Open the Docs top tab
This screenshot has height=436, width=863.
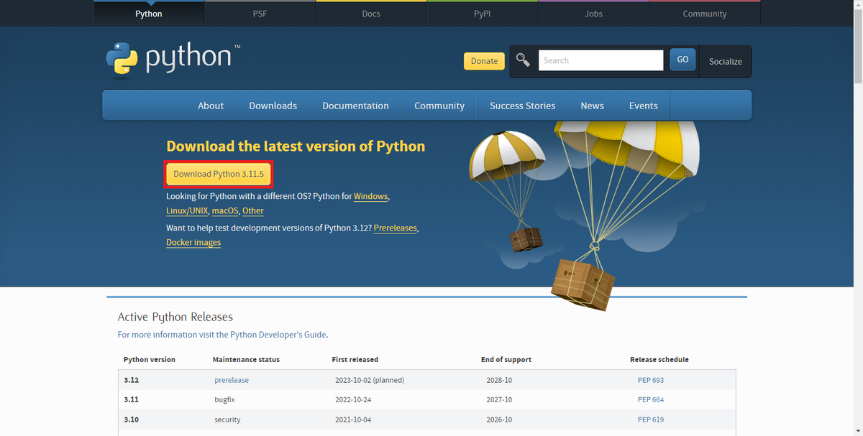click(x=371, y=14)
